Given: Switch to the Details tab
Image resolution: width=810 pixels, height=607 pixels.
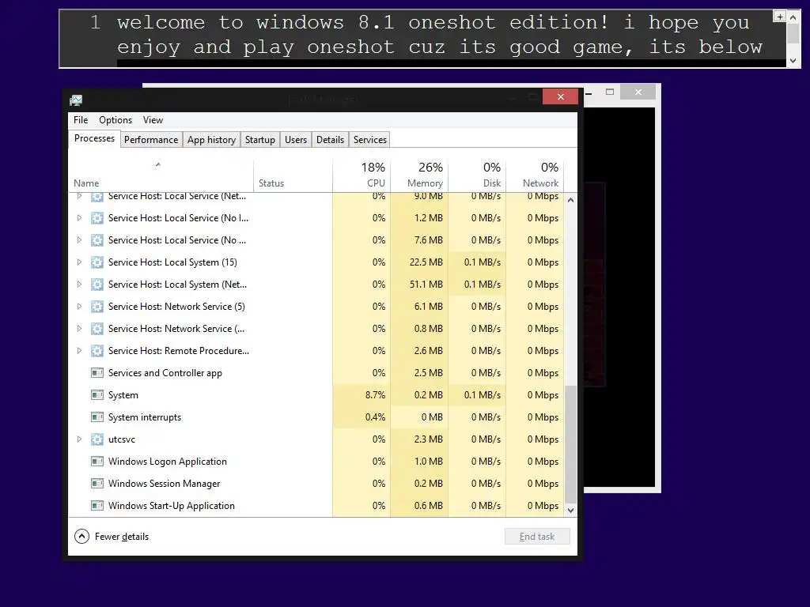Looking at the screenshot, I should coord(330,139).
